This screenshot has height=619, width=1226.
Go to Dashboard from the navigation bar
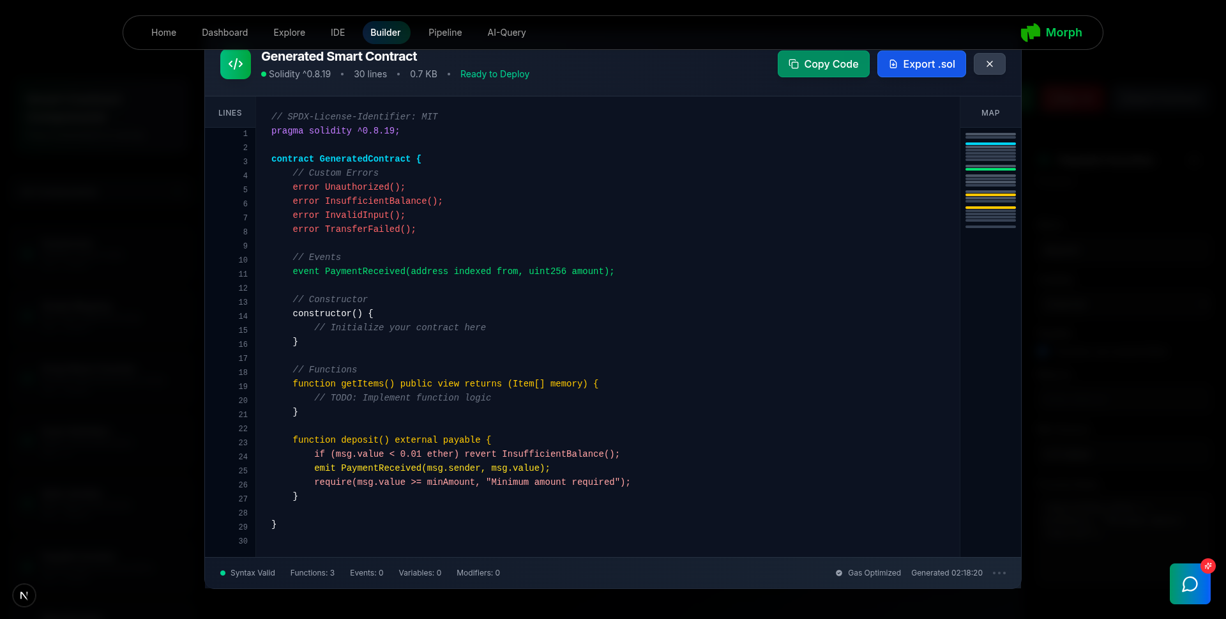click(225, 32)
